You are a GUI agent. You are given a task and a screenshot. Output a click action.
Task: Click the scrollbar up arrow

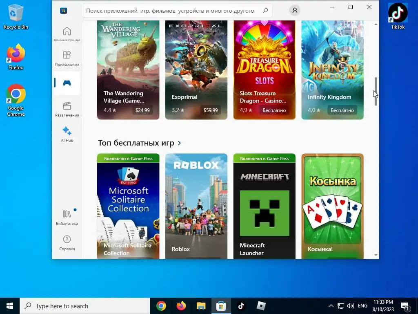click(x=376, y=24)
